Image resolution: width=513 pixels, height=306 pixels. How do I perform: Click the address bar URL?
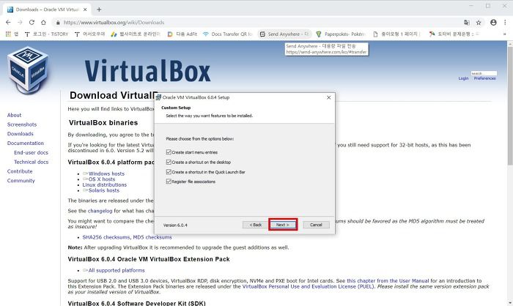tap(114, 23)
